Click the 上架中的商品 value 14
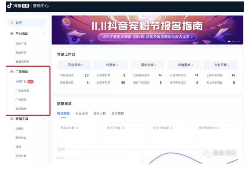247x172 pixels. tap(233, 75)
